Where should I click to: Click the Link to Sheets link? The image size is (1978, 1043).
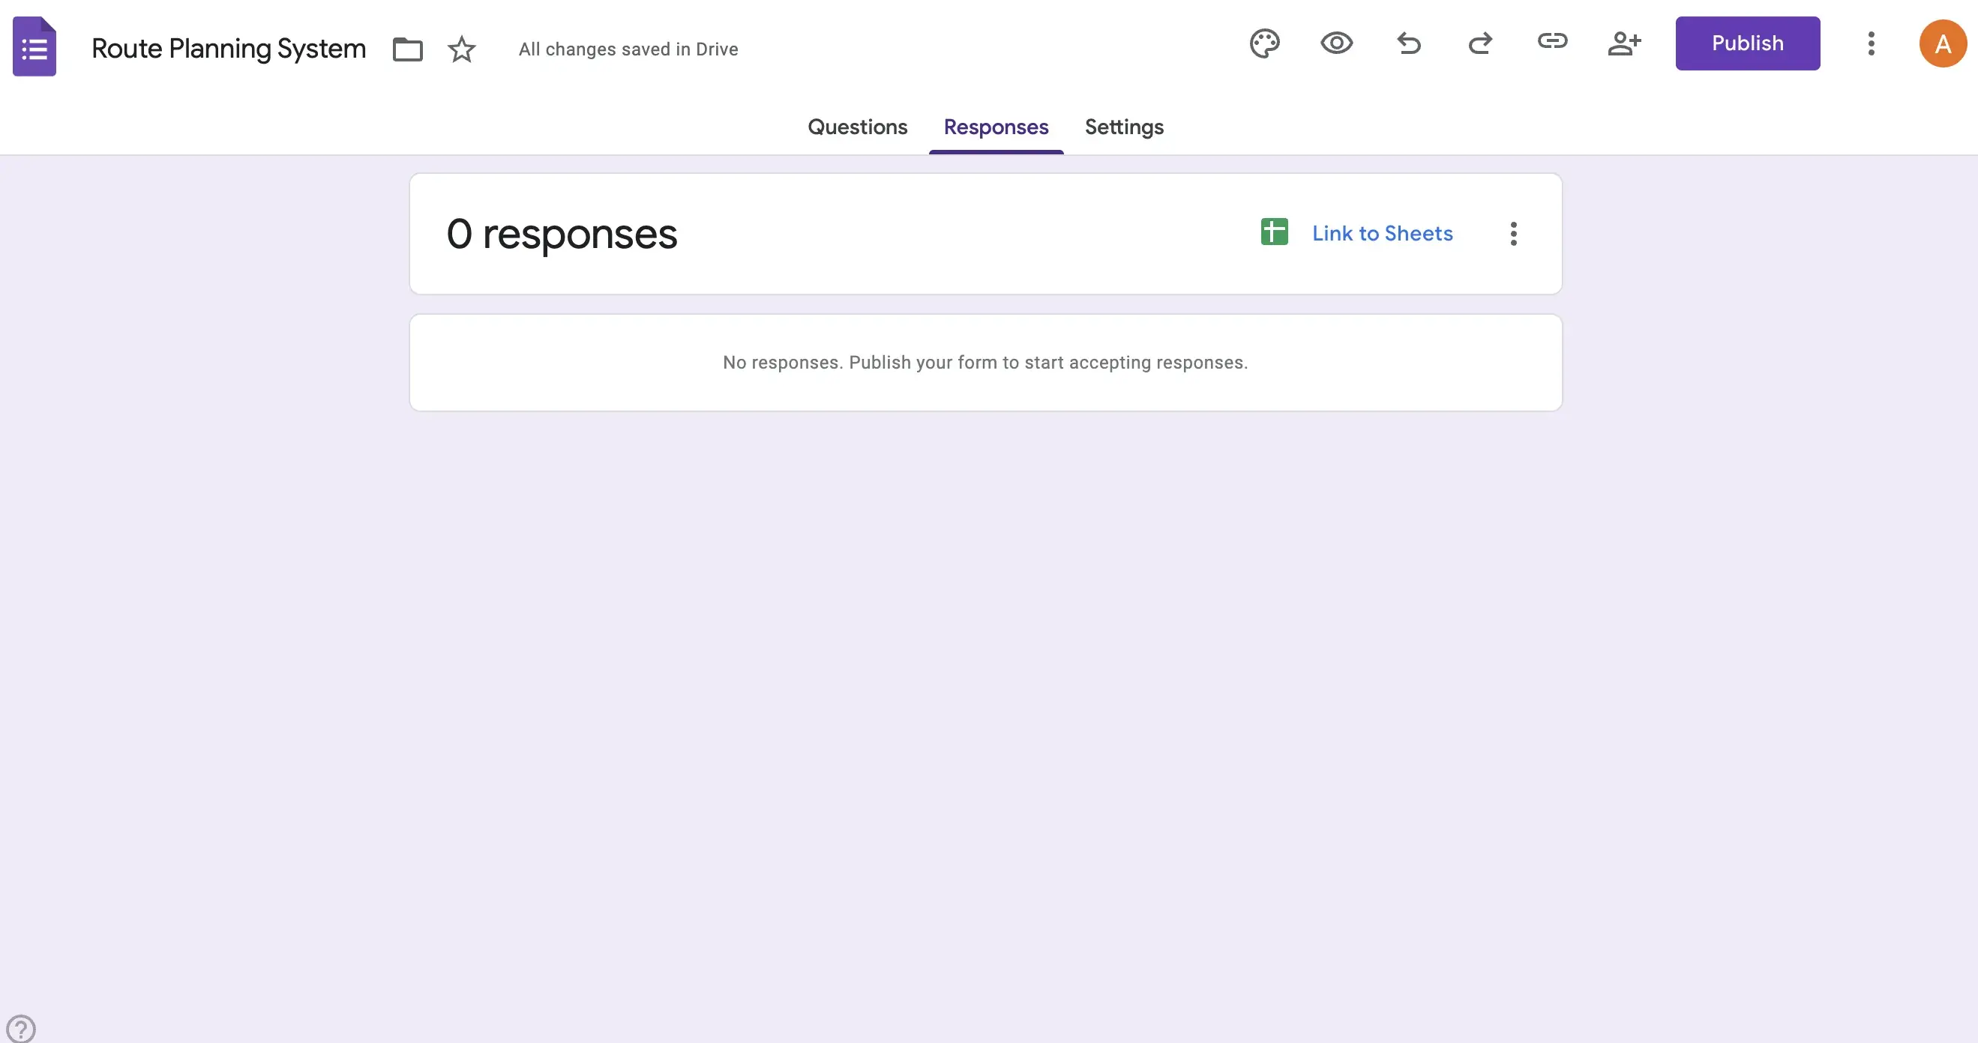point(1382,232)
